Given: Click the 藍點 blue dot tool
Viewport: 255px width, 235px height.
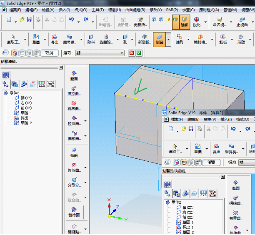Looking at the screenshot, I should (74, 152).
